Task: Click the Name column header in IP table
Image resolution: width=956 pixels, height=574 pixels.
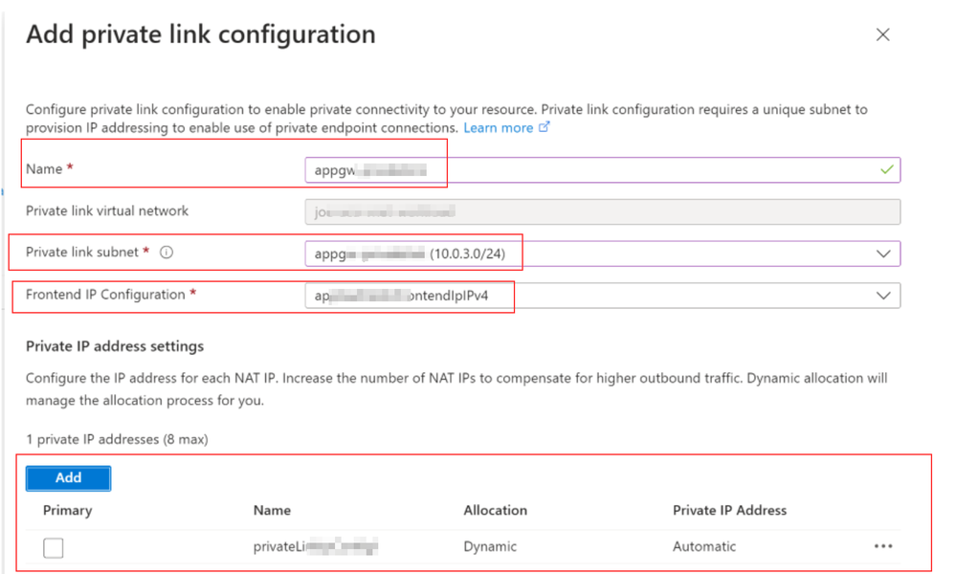Action: (272, 511)
